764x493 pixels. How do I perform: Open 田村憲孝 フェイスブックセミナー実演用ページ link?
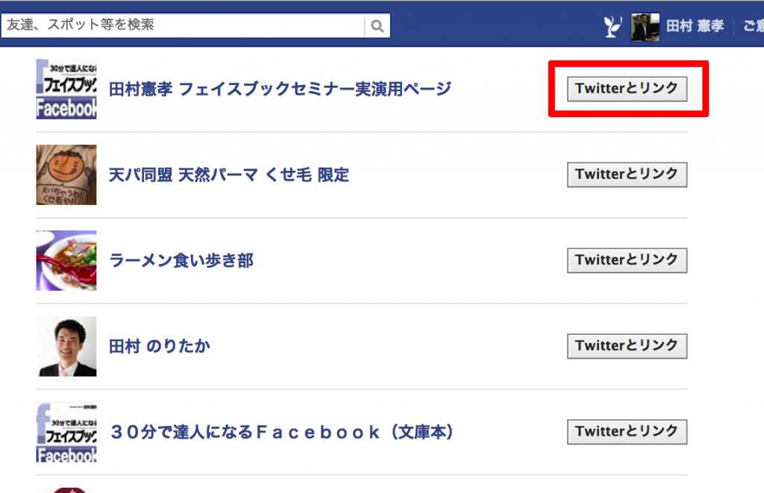click(x=280, y=90)
